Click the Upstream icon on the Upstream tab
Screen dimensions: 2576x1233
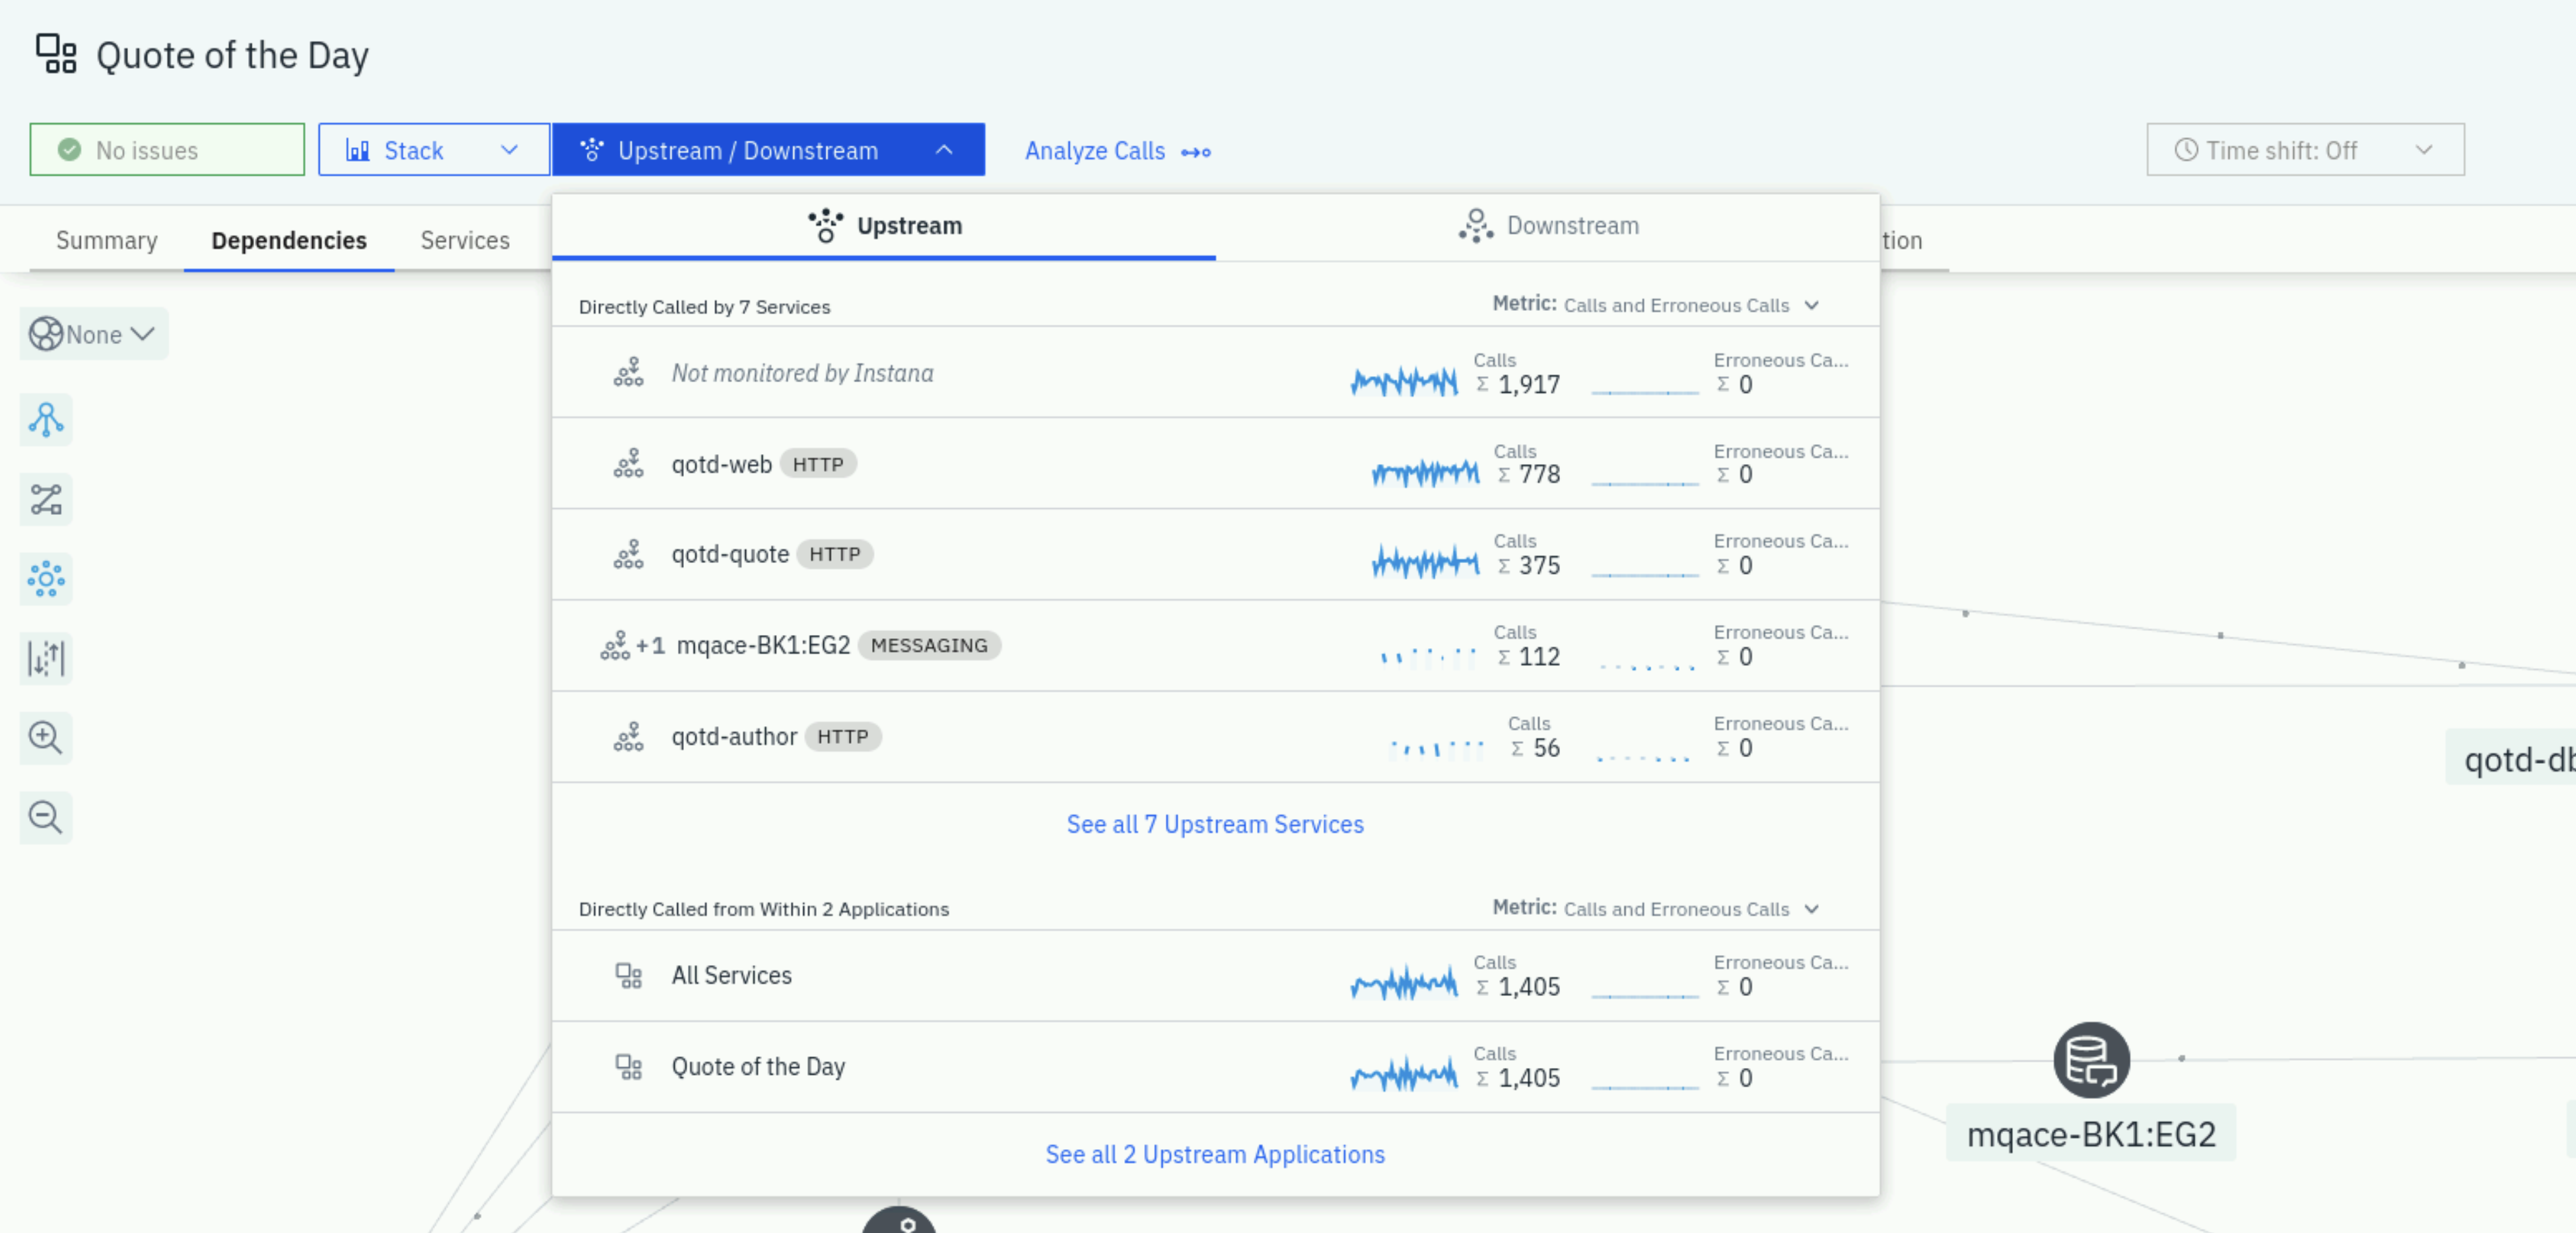(x=826, y=226)
